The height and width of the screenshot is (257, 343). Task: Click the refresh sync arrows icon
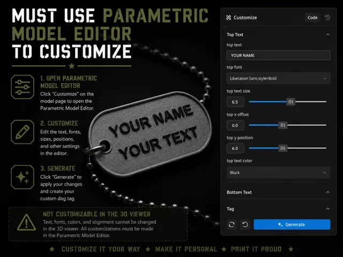point(232,224)
